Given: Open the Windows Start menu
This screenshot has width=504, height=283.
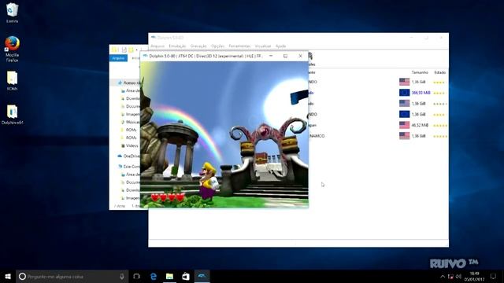Looking at the screenshot, I should pos(8,276).
